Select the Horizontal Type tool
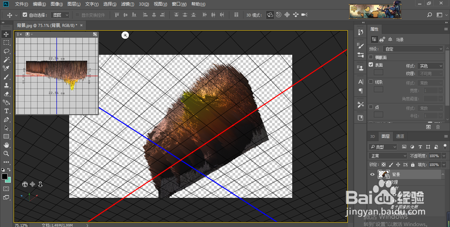450x227 pixels. coord(6,111)
